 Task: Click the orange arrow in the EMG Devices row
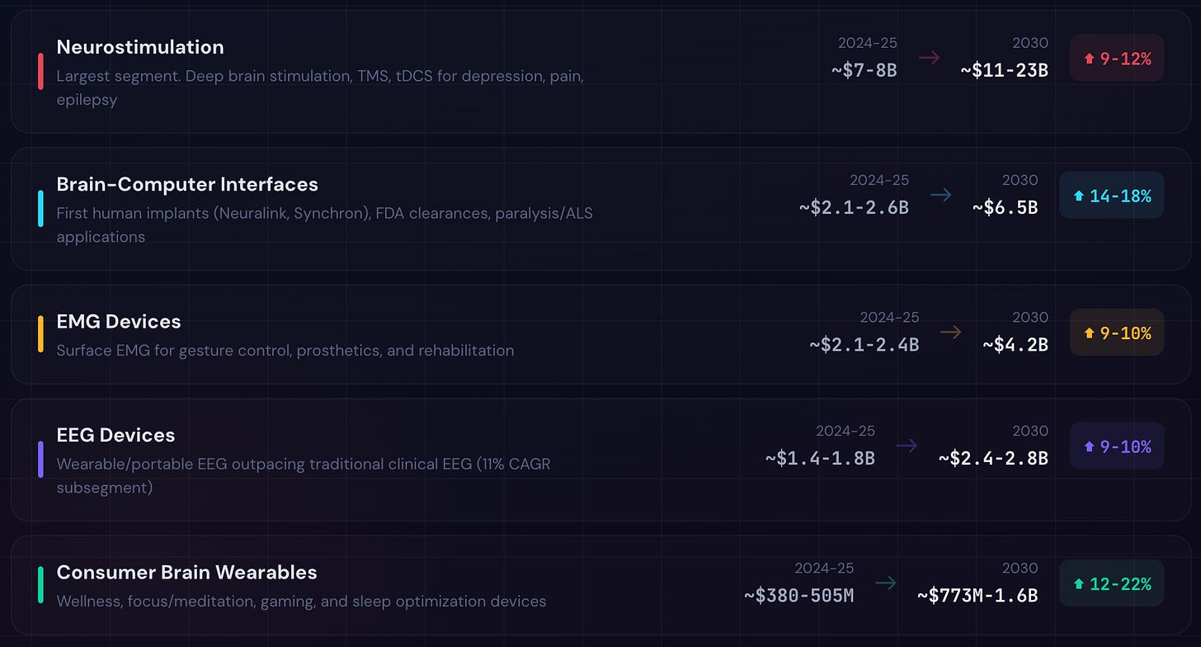pyautogui.click(x=950, y=332)
